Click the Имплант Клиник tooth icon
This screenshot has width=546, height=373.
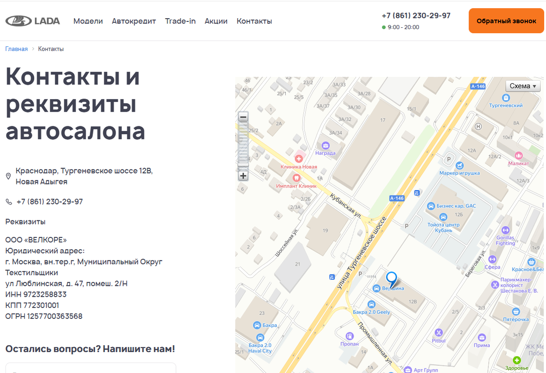point(296,178)
